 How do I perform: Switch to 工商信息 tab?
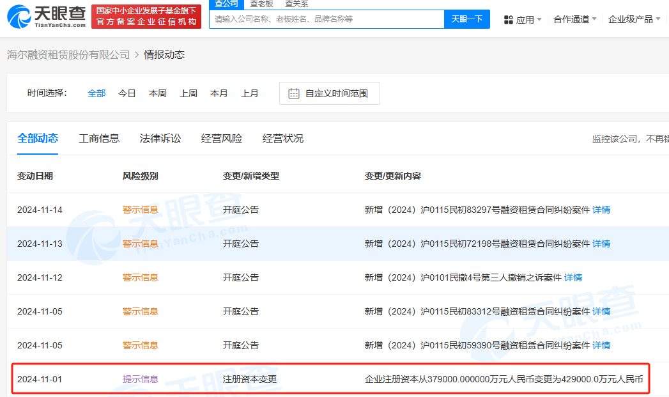tap(99, 138)
